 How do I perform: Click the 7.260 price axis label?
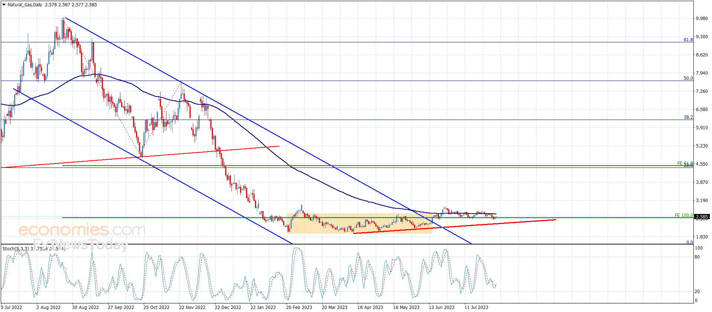pyautogui.click(x=702, y=91)
